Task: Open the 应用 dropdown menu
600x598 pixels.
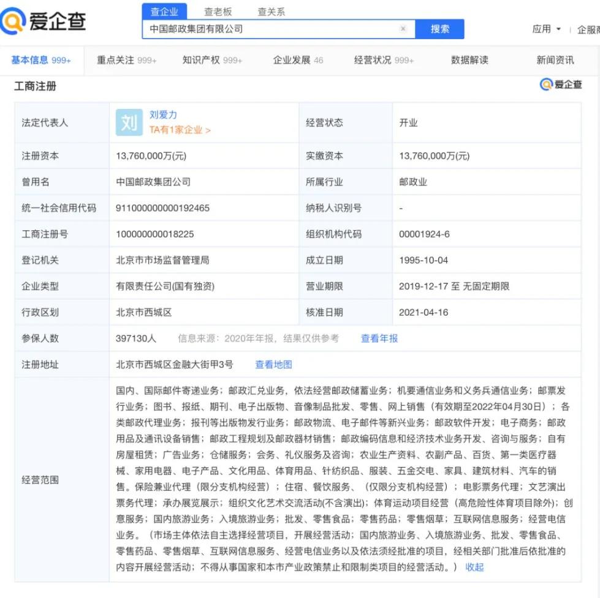Action: [545, 29]
